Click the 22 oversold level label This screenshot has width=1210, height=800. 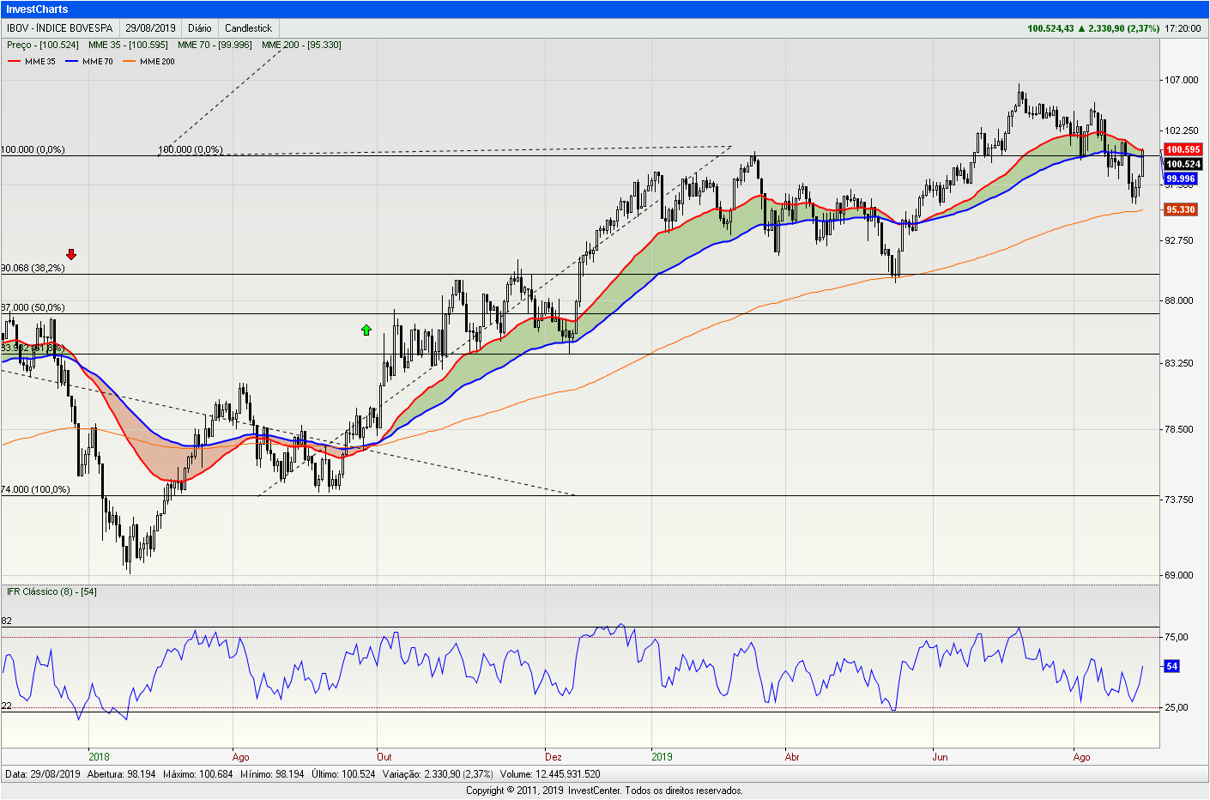6,706
